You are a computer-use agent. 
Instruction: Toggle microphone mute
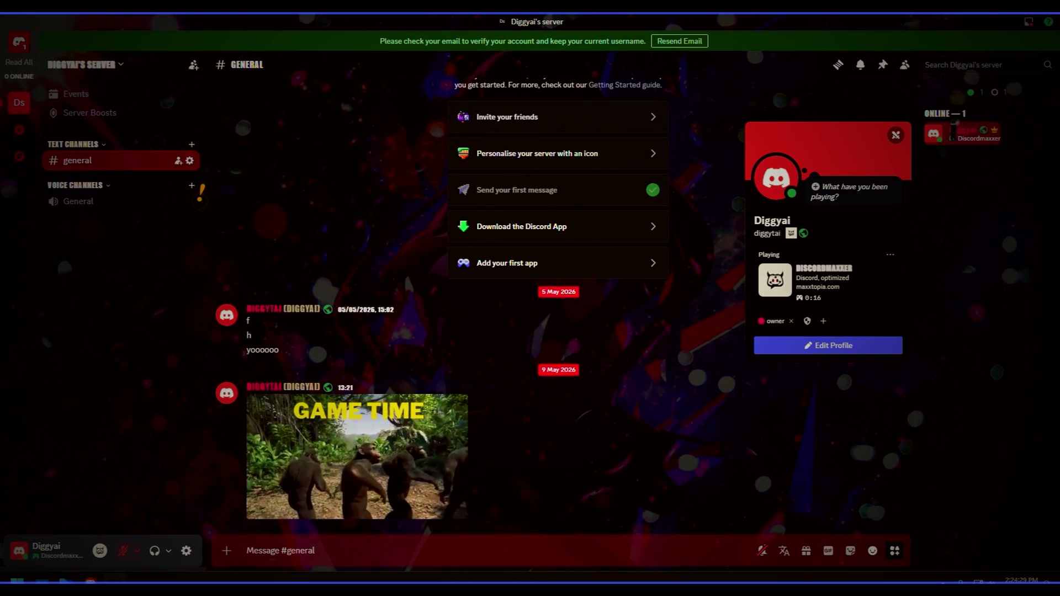point(123,551)
